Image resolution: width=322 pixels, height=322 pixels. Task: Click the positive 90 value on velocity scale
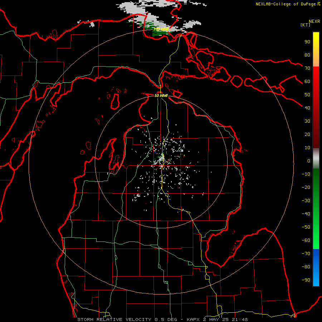(307, 42)
